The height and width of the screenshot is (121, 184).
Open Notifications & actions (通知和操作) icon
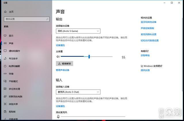[5, 51]
